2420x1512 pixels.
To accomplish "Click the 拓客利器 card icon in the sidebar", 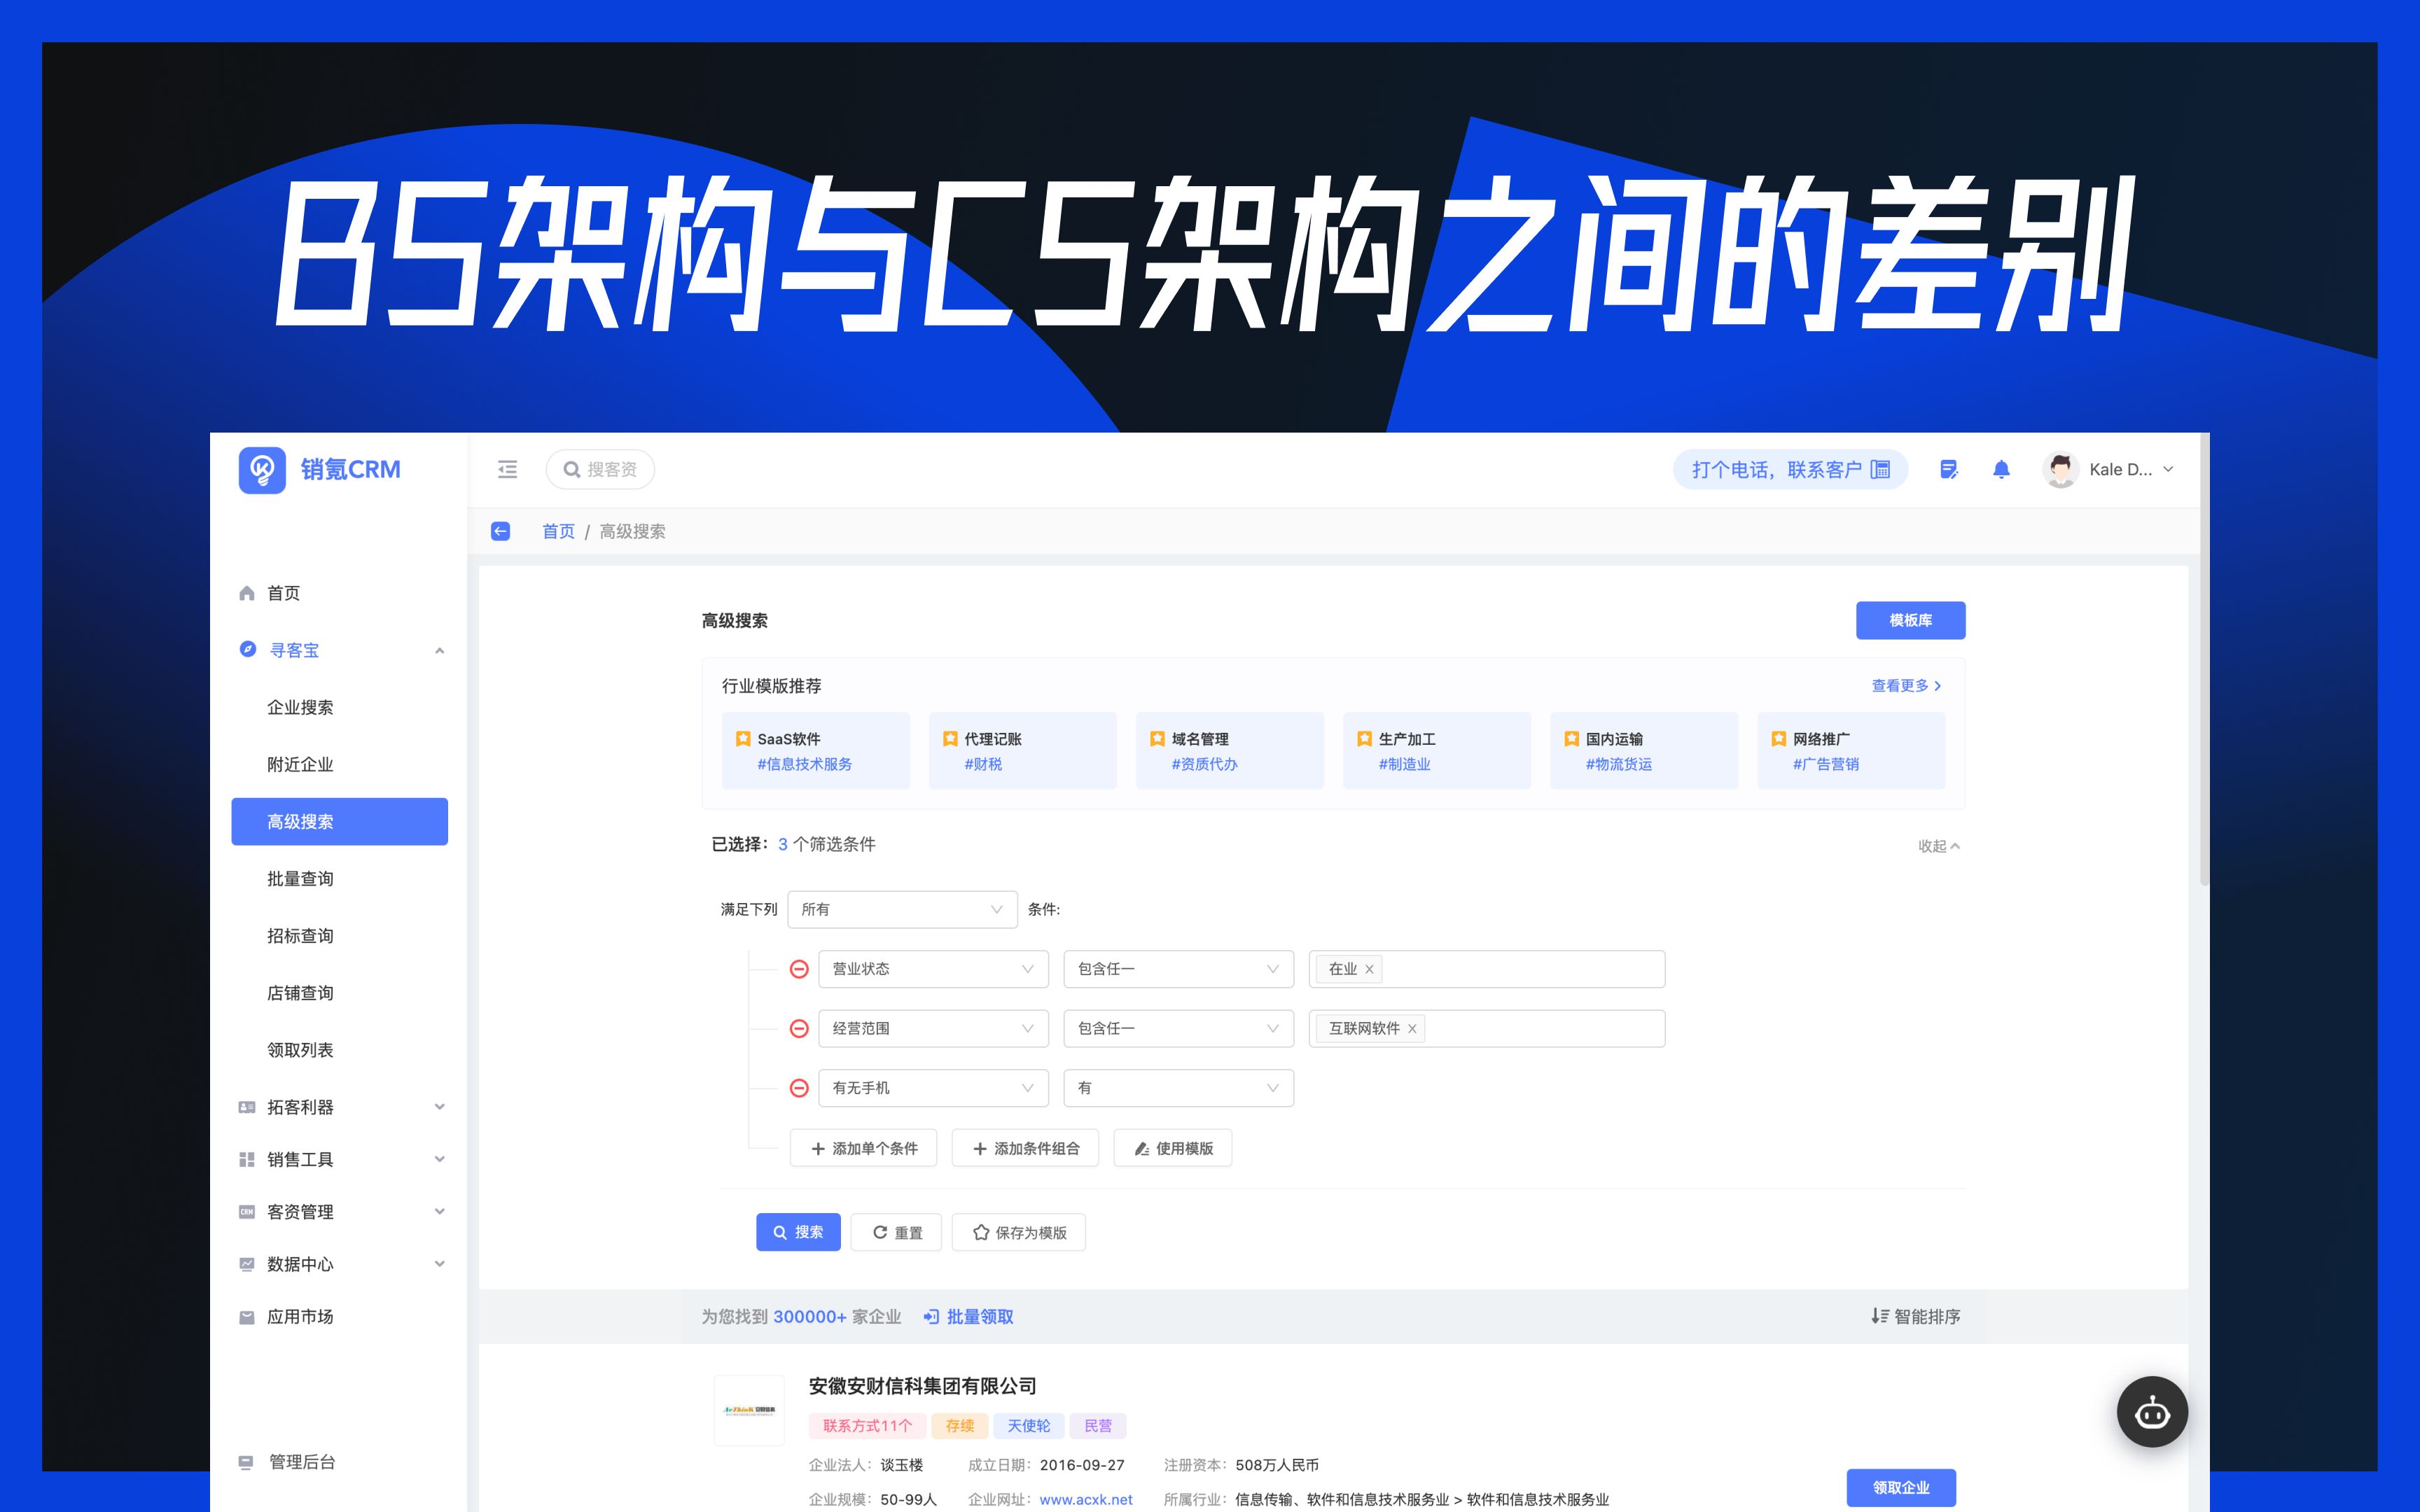I will click(x=247, y=1107).
